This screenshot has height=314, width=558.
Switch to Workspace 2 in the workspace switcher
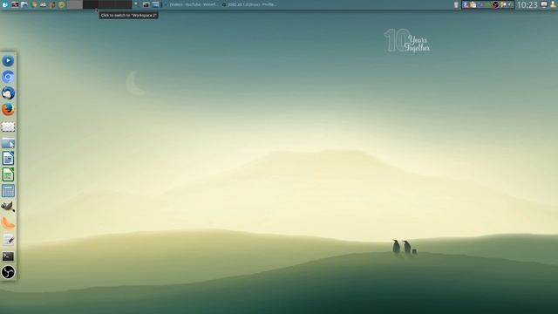tap(91, 4)
